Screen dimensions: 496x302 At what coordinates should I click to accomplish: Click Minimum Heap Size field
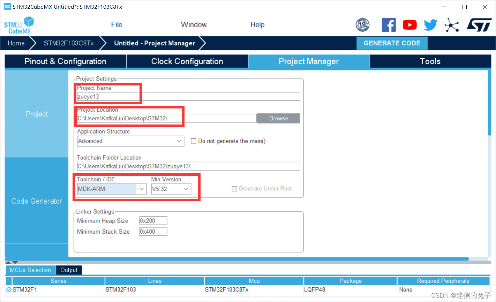point(153,221)
